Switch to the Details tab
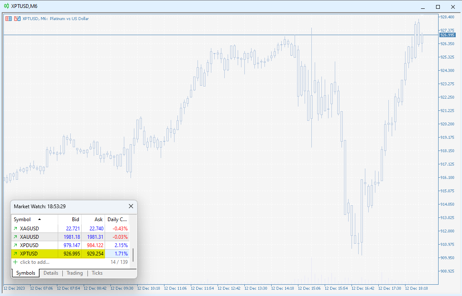Viewport: 462px width, 296px height. pyautogui.click(x=51, y=273)
